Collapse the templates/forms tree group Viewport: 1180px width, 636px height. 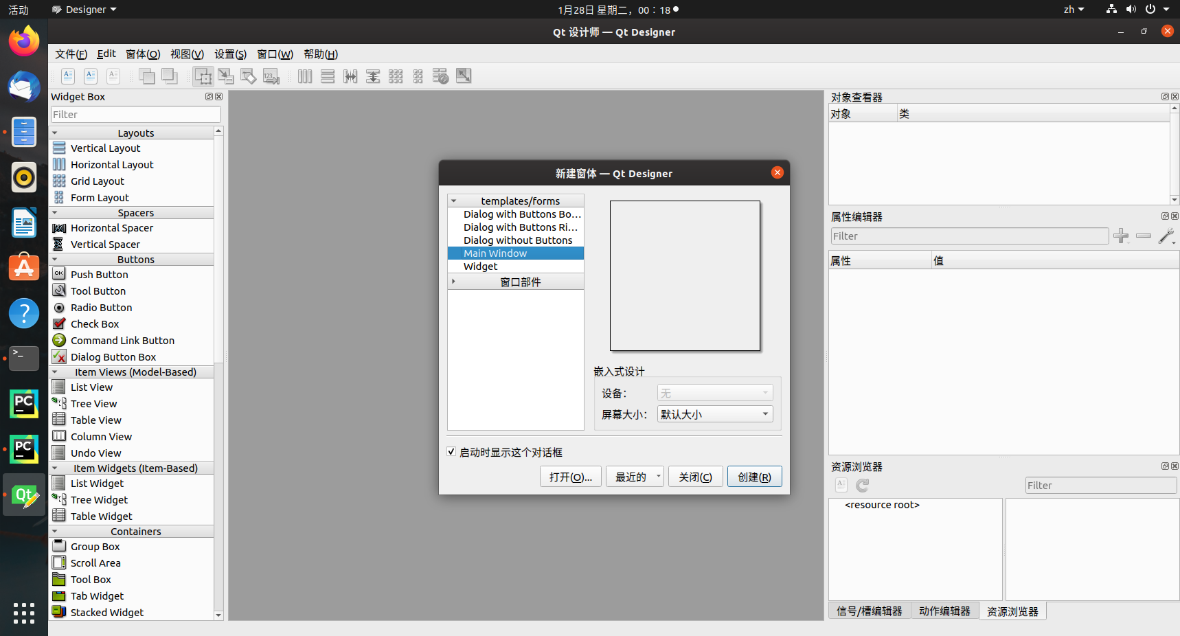click(453, 201)
